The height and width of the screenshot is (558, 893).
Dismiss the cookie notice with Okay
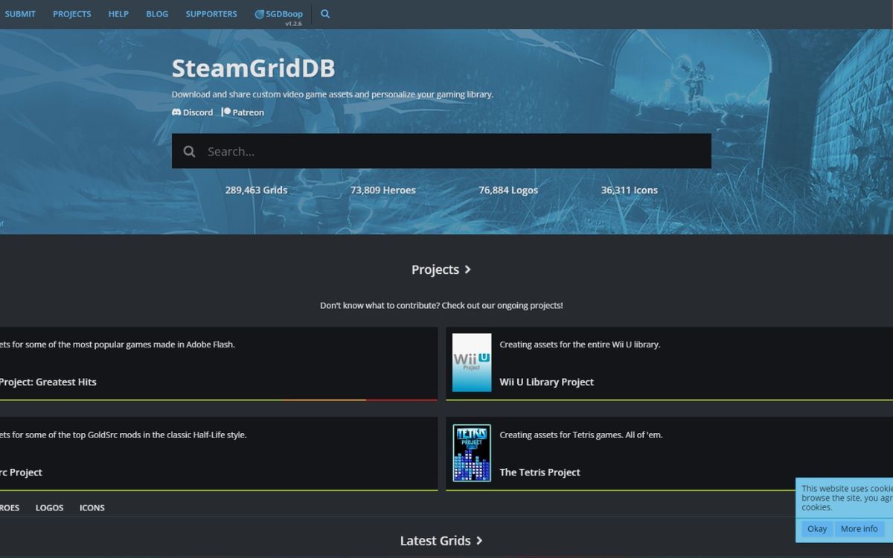coord(816,528)
